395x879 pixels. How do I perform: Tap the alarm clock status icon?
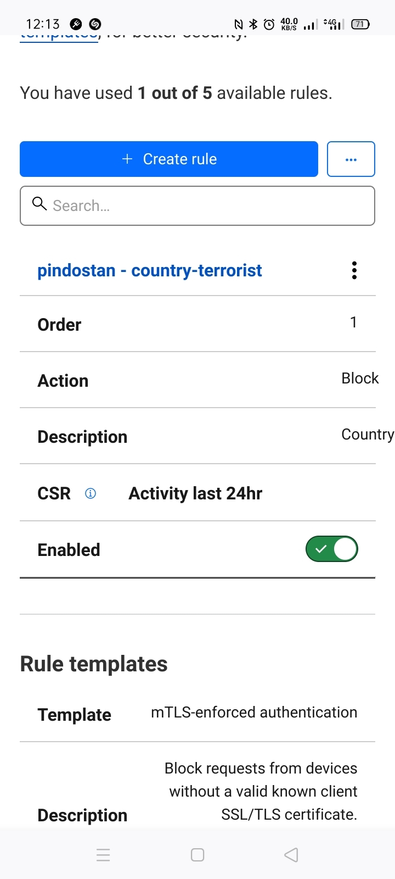coord(269,24)
